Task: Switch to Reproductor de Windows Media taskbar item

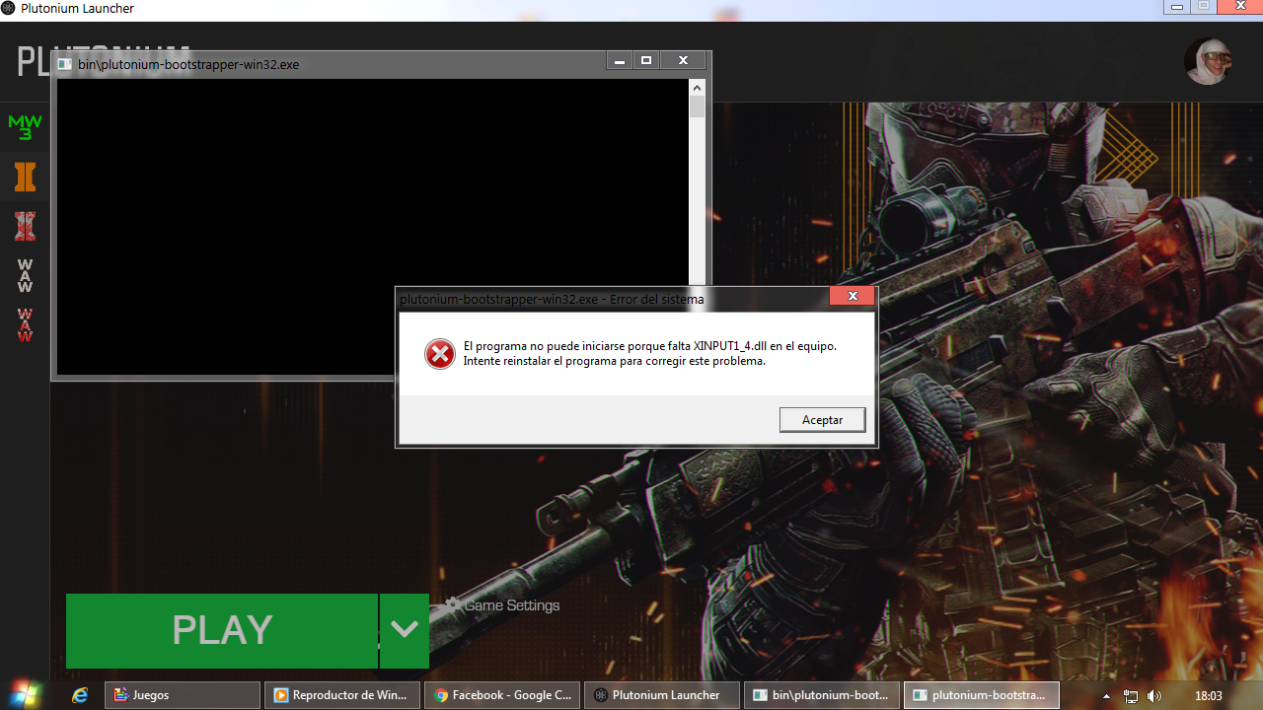Action: coord(342,695)
